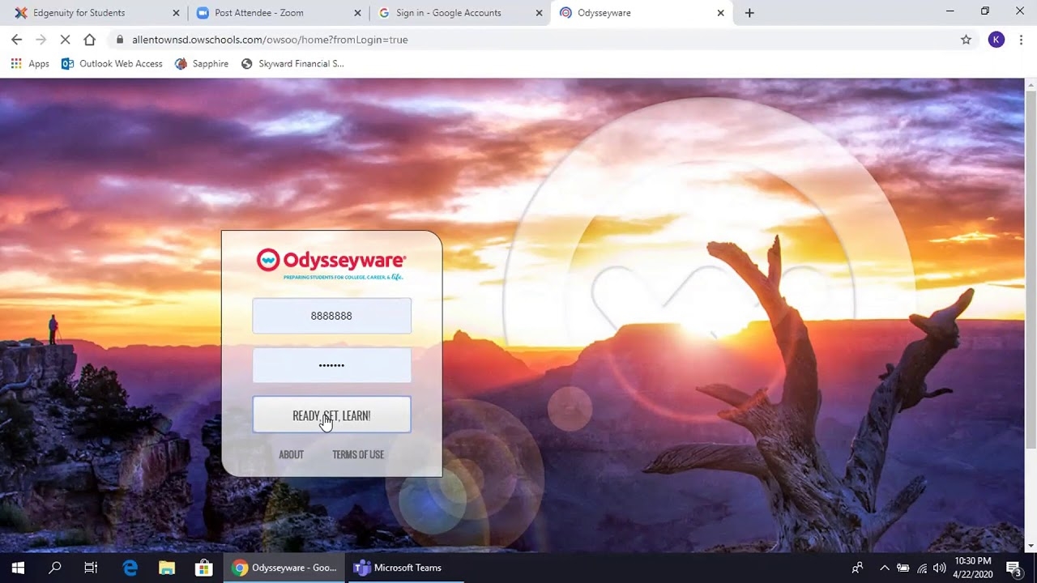Go to browser home page

(x=90, y=40)
